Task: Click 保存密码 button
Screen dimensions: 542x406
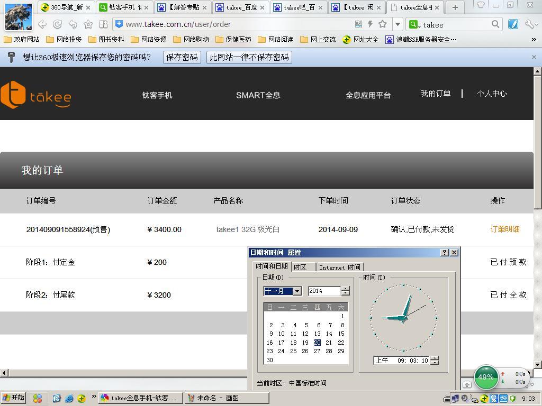Action: point(182,57)
